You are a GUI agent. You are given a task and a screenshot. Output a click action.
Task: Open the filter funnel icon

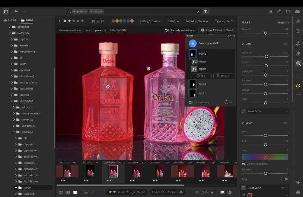tap(205, 12)
